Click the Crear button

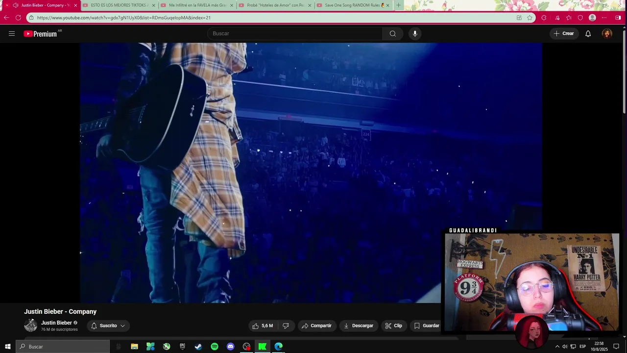click(564, 33)
